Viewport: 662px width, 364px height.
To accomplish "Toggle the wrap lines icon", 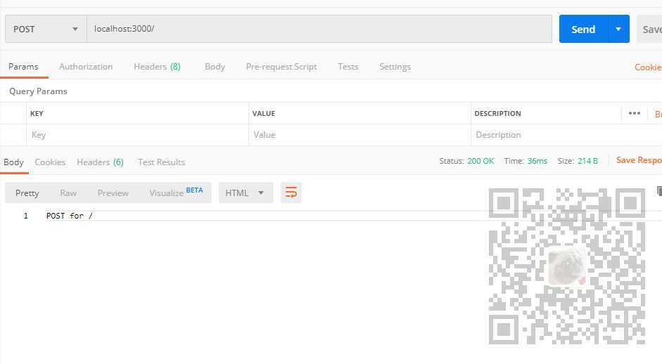I will 291,193.
